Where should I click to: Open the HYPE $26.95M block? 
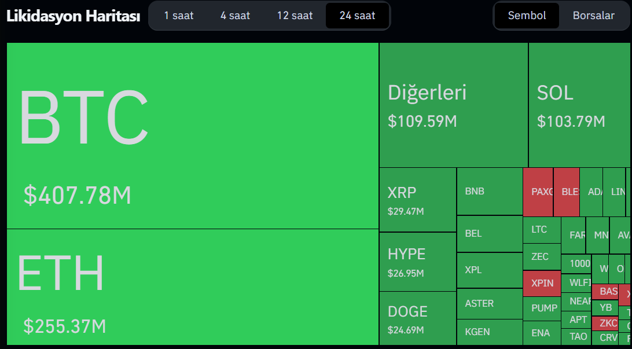[x=417, y=262]
